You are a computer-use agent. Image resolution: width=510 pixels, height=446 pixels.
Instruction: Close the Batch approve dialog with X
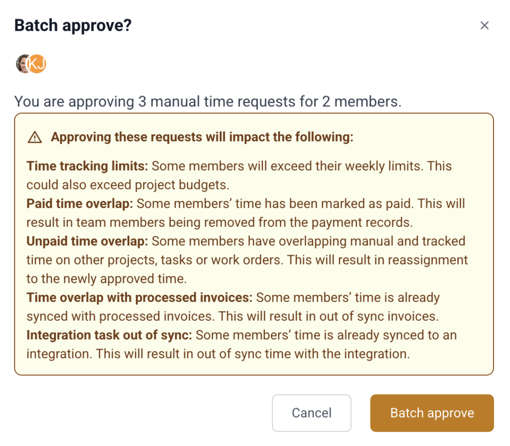(x=484, y=25)
